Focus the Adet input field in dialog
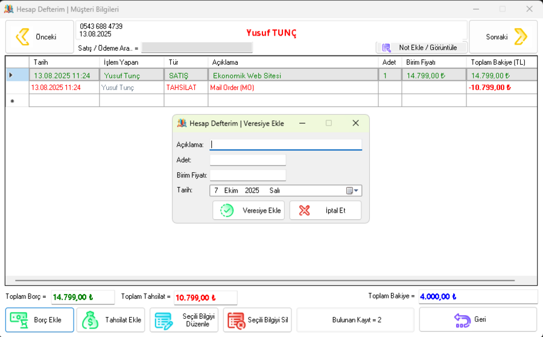This screenshot has height=337, width=543. pyautogui.click(x=248, y=160)
